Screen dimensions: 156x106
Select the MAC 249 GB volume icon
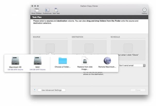[37, 61]
